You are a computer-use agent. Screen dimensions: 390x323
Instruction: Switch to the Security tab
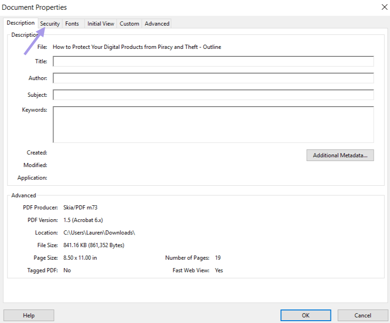pos(50,24)
